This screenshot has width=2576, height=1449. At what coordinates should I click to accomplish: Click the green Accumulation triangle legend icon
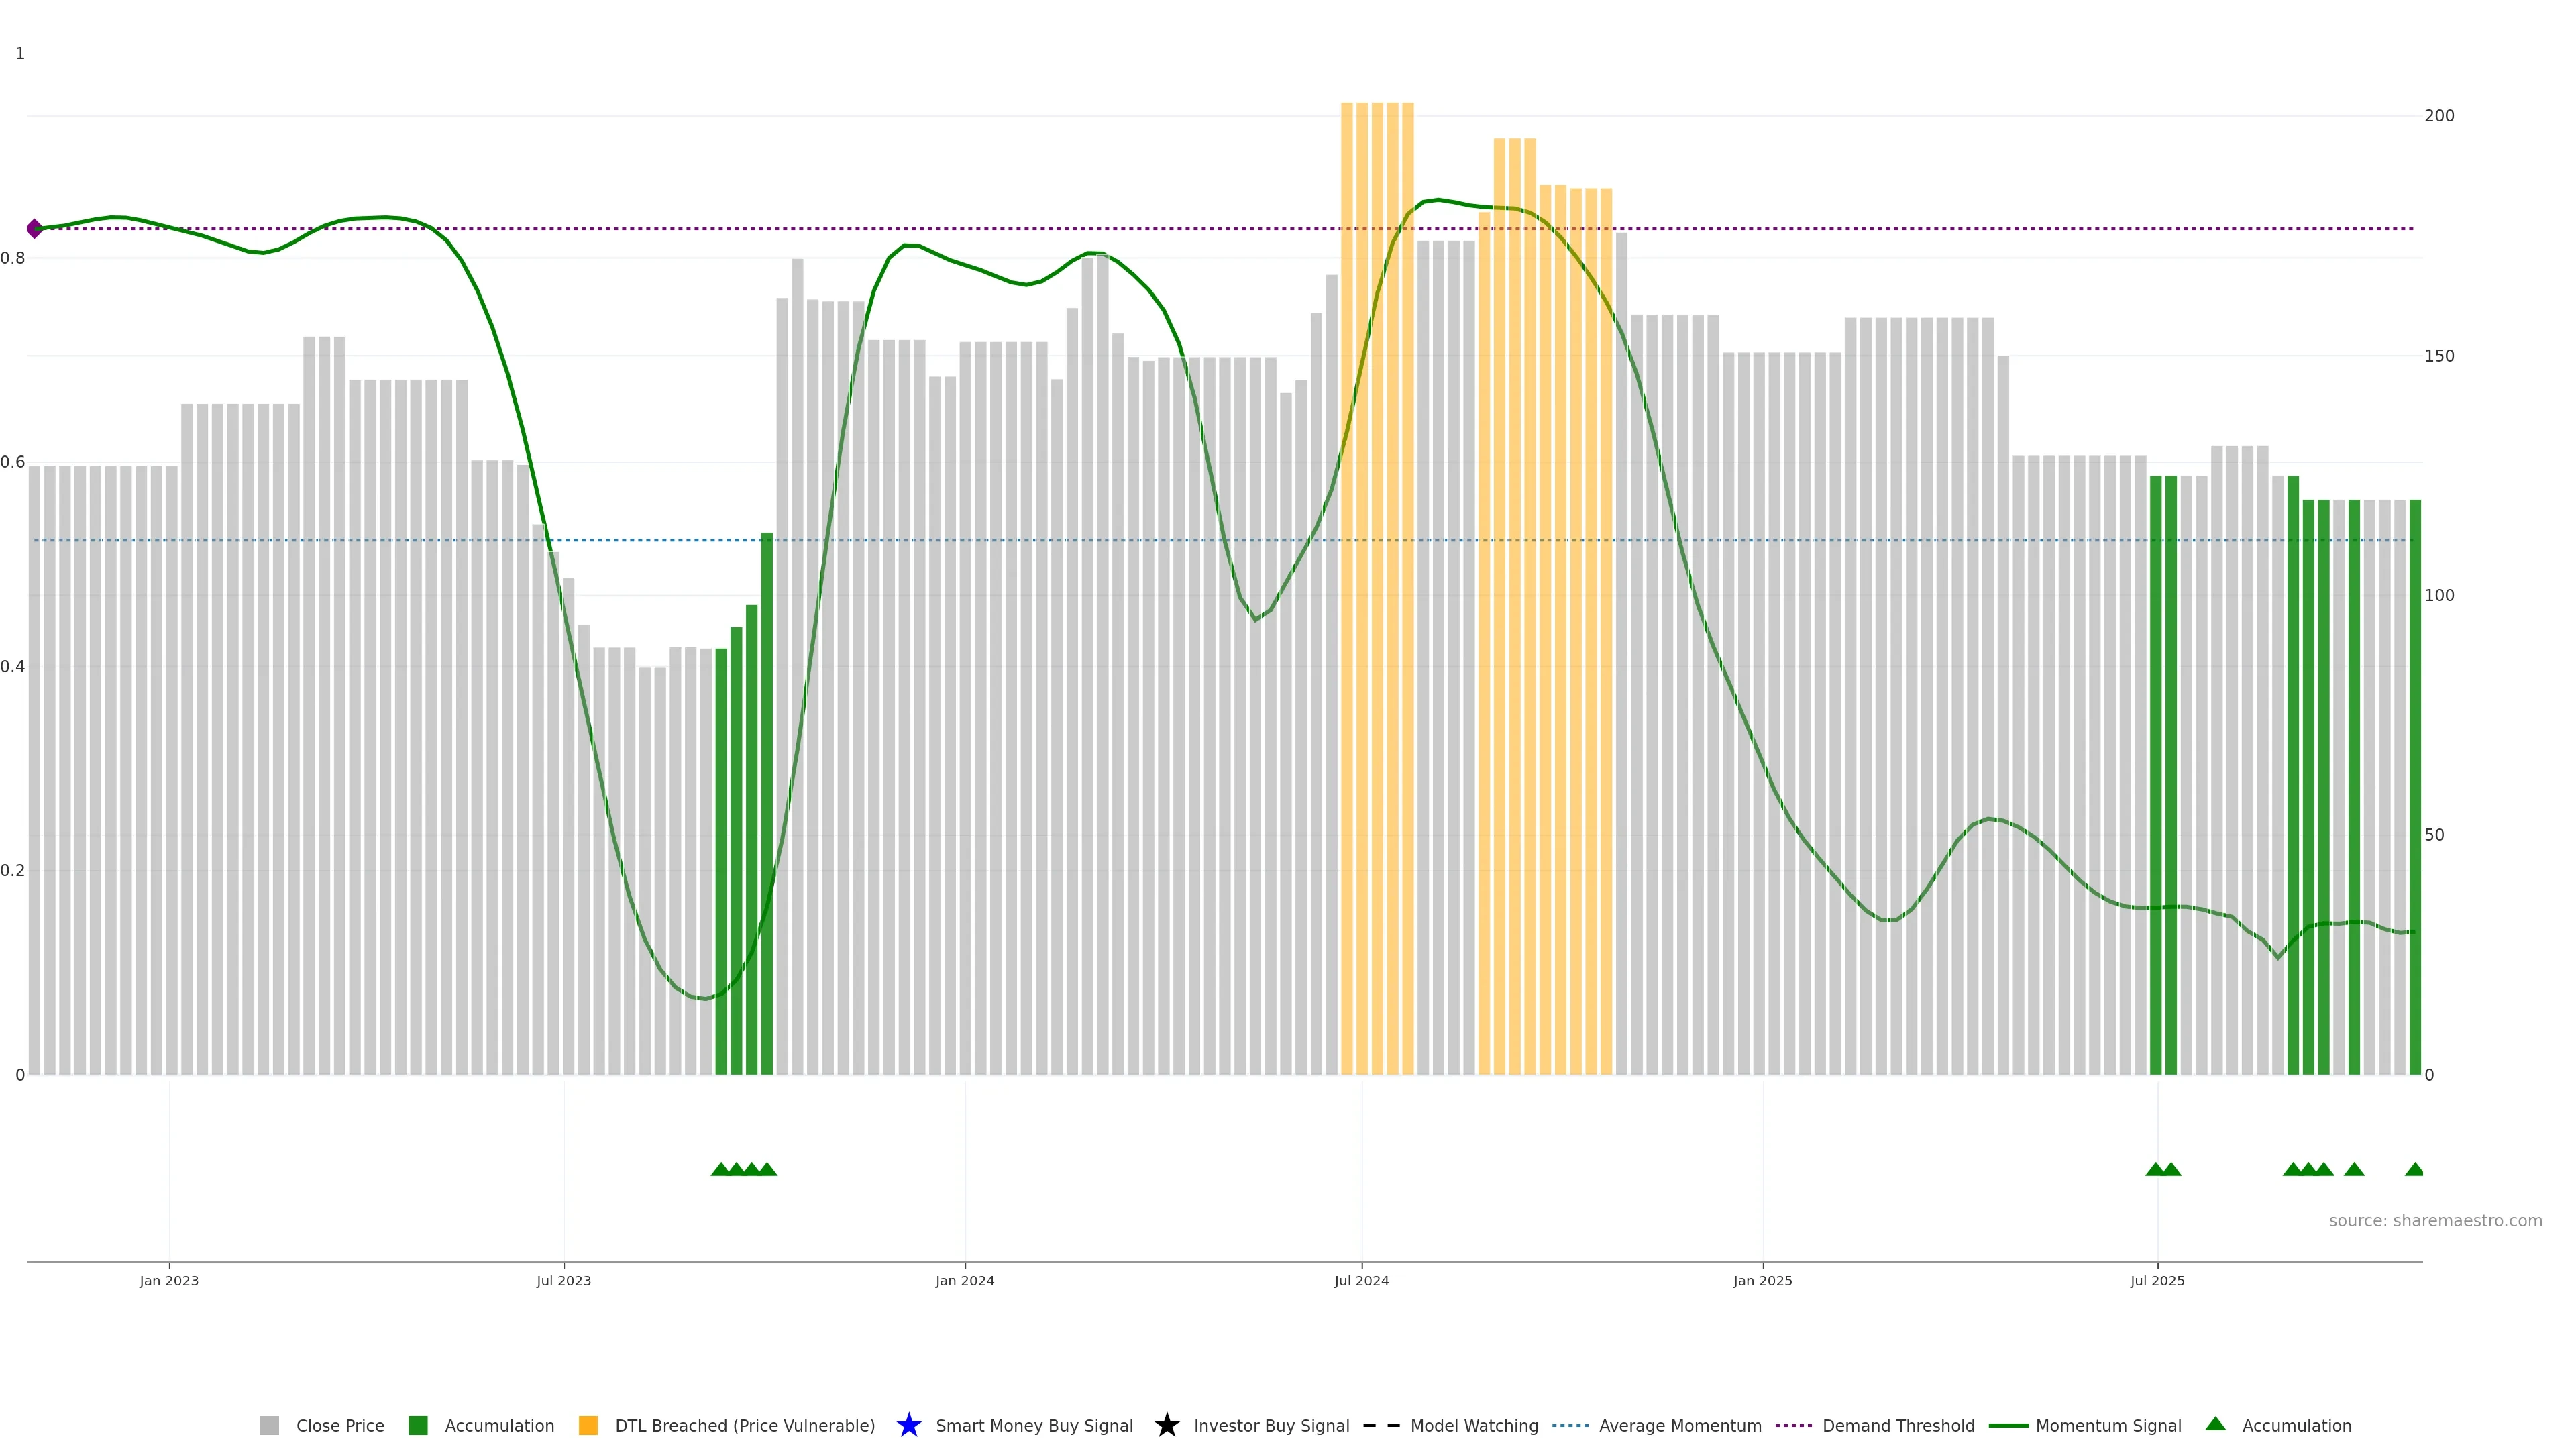[2215, 1424]
